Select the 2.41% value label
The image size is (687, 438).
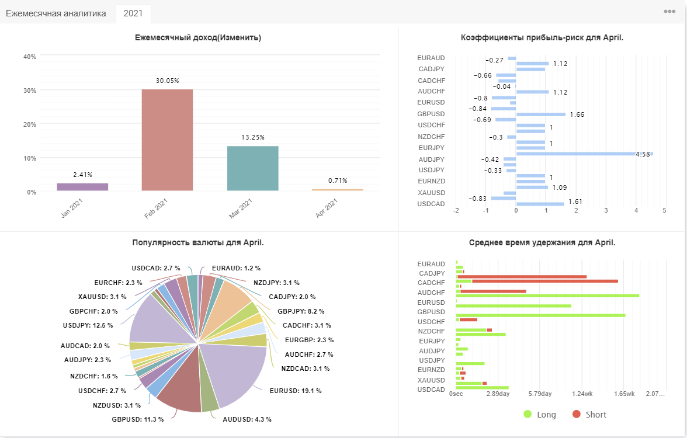pos(82,174)
